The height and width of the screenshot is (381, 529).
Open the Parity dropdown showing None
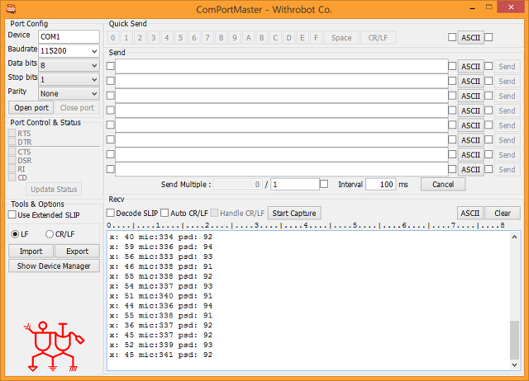click(x=69, y=93)
